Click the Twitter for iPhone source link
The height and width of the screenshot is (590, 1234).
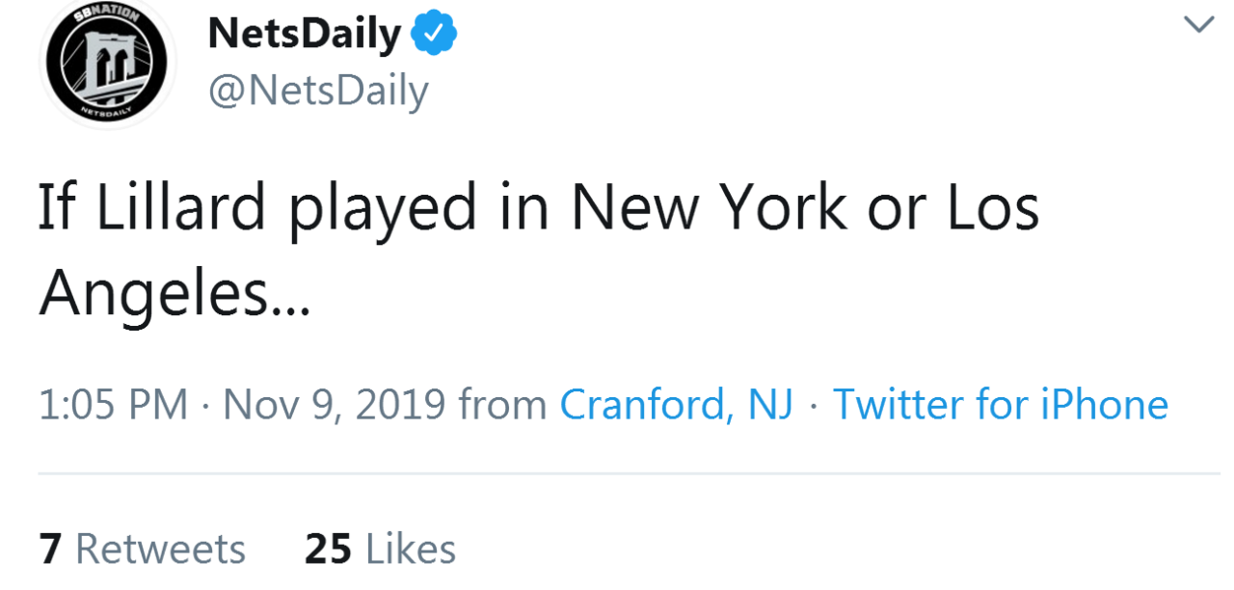[x=1001, y=404]
